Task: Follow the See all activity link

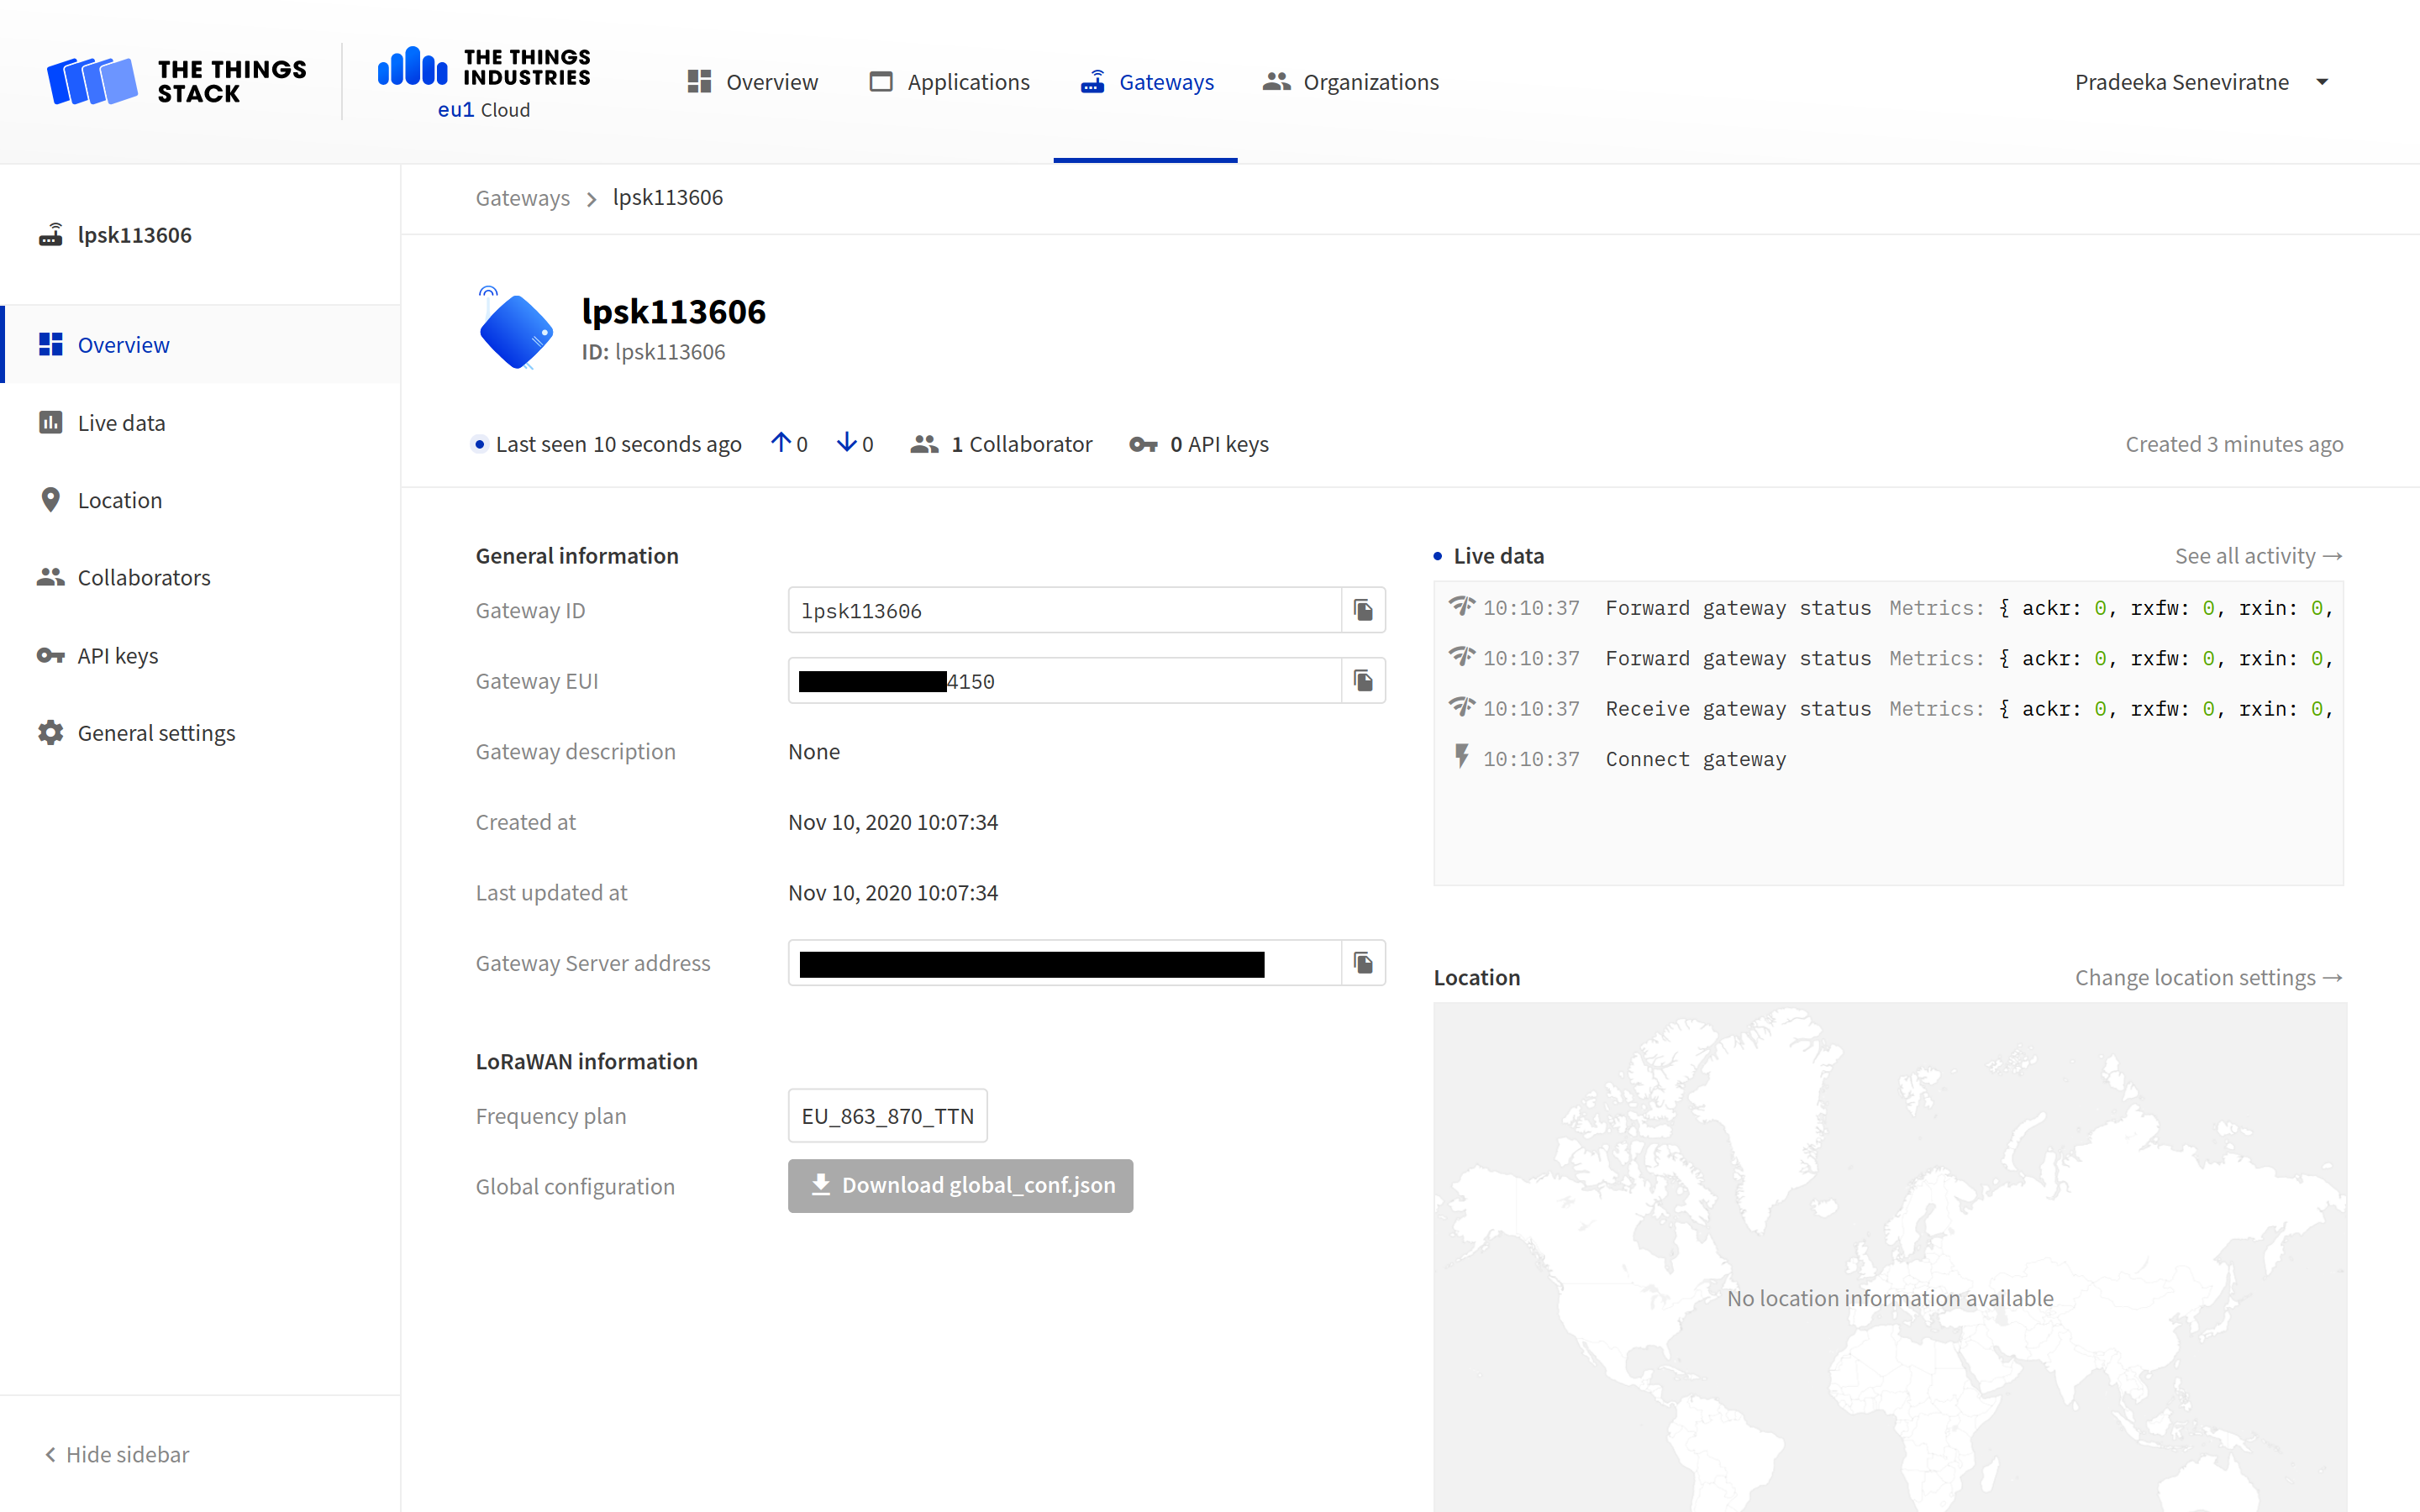Action: point(2257,556)
